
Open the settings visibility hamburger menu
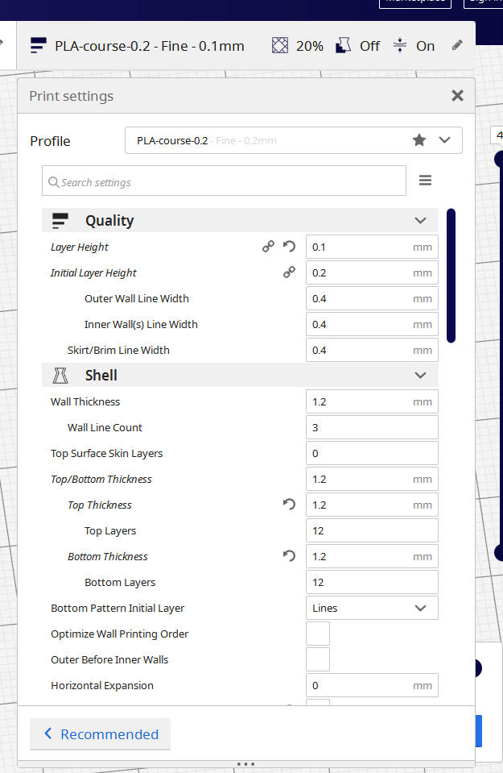click(426, 181)
